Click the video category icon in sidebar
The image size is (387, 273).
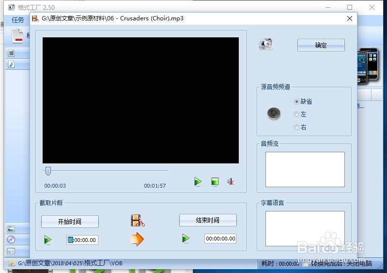coord(11,53)
